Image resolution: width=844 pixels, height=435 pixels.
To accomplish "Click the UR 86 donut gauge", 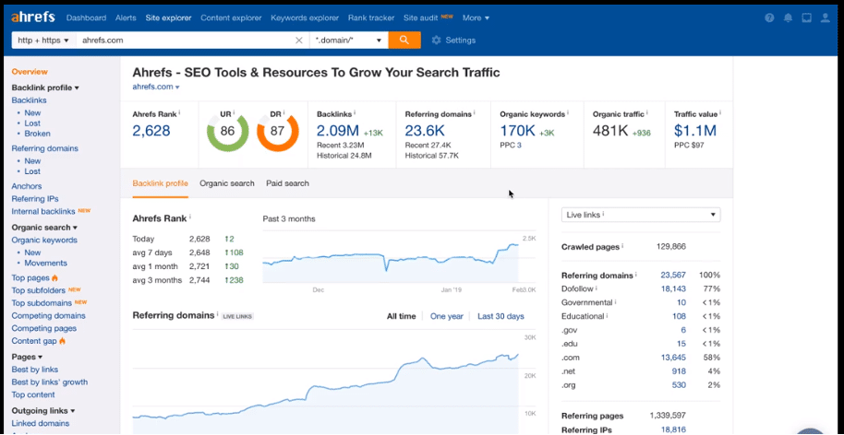I will point(228,132).
